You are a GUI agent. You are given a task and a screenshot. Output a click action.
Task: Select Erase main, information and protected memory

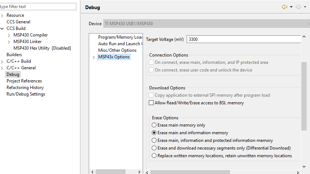click(154, 140)
